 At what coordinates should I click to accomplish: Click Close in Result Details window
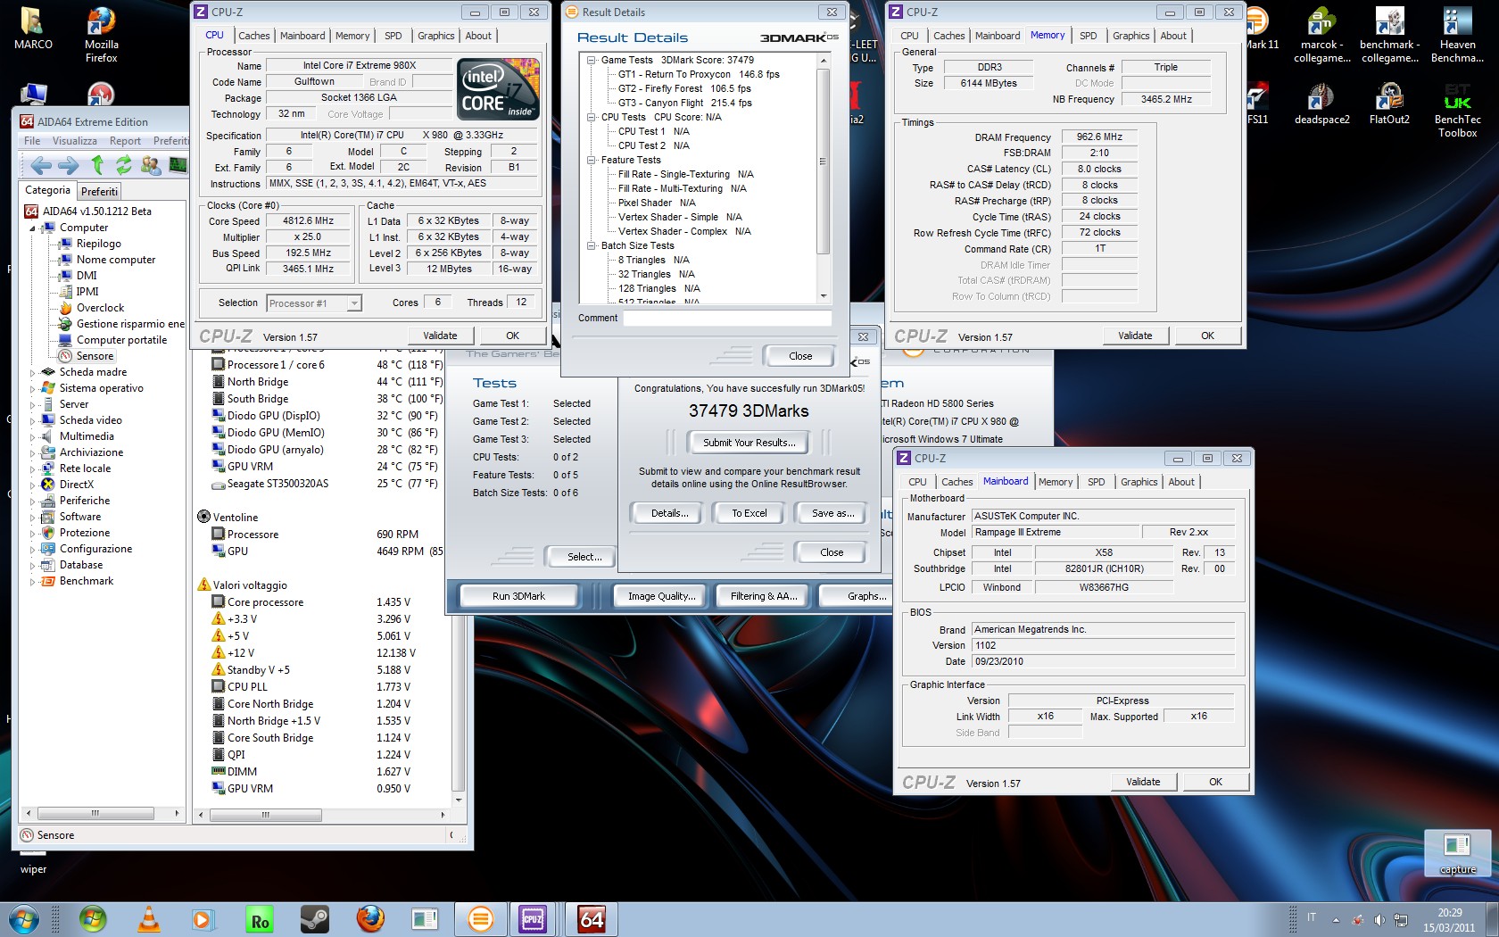pos(799,356)
